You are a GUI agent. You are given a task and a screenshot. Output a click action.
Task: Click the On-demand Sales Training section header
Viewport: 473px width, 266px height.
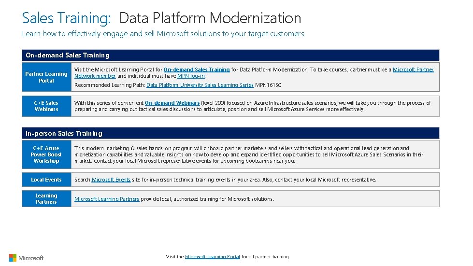coord(68,56)
